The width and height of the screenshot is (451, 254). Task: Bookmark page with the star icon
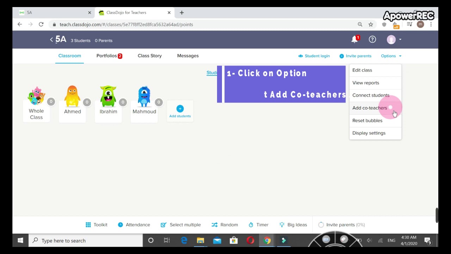pyautogui.click(x=371, y=24)
